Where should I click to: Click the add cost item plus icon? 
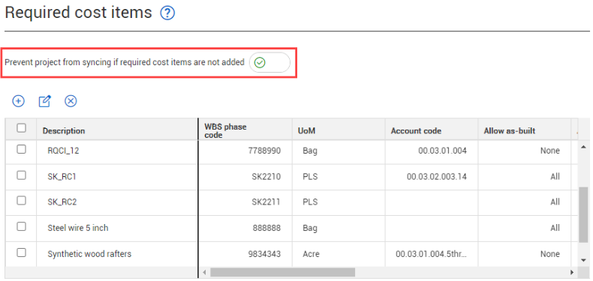pyautogui.click(x=18, y=101)
